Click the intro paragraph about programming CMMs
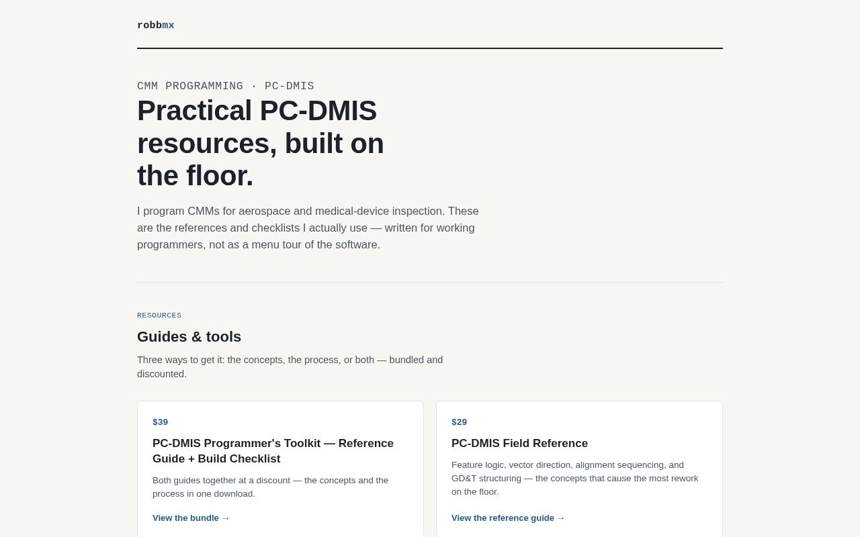Viewport: 860px width, 537px height. (x=308, y=228)
